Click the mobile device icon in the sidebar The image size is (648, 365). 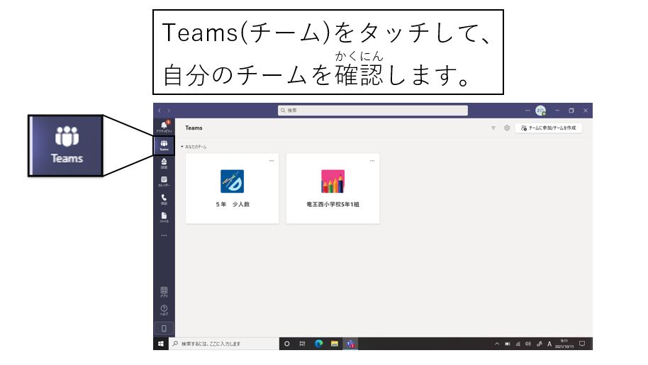pyautogui.click(x=164, y=329)
